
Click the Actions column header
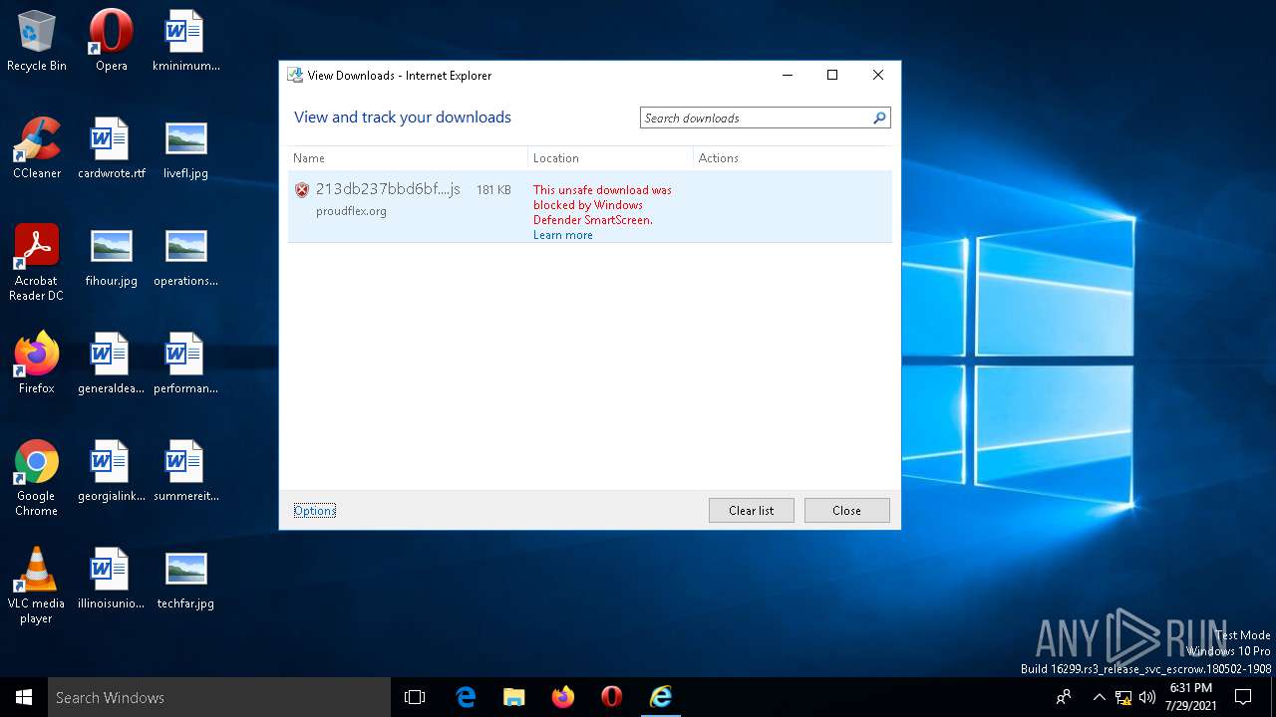[x=793, y=158]
